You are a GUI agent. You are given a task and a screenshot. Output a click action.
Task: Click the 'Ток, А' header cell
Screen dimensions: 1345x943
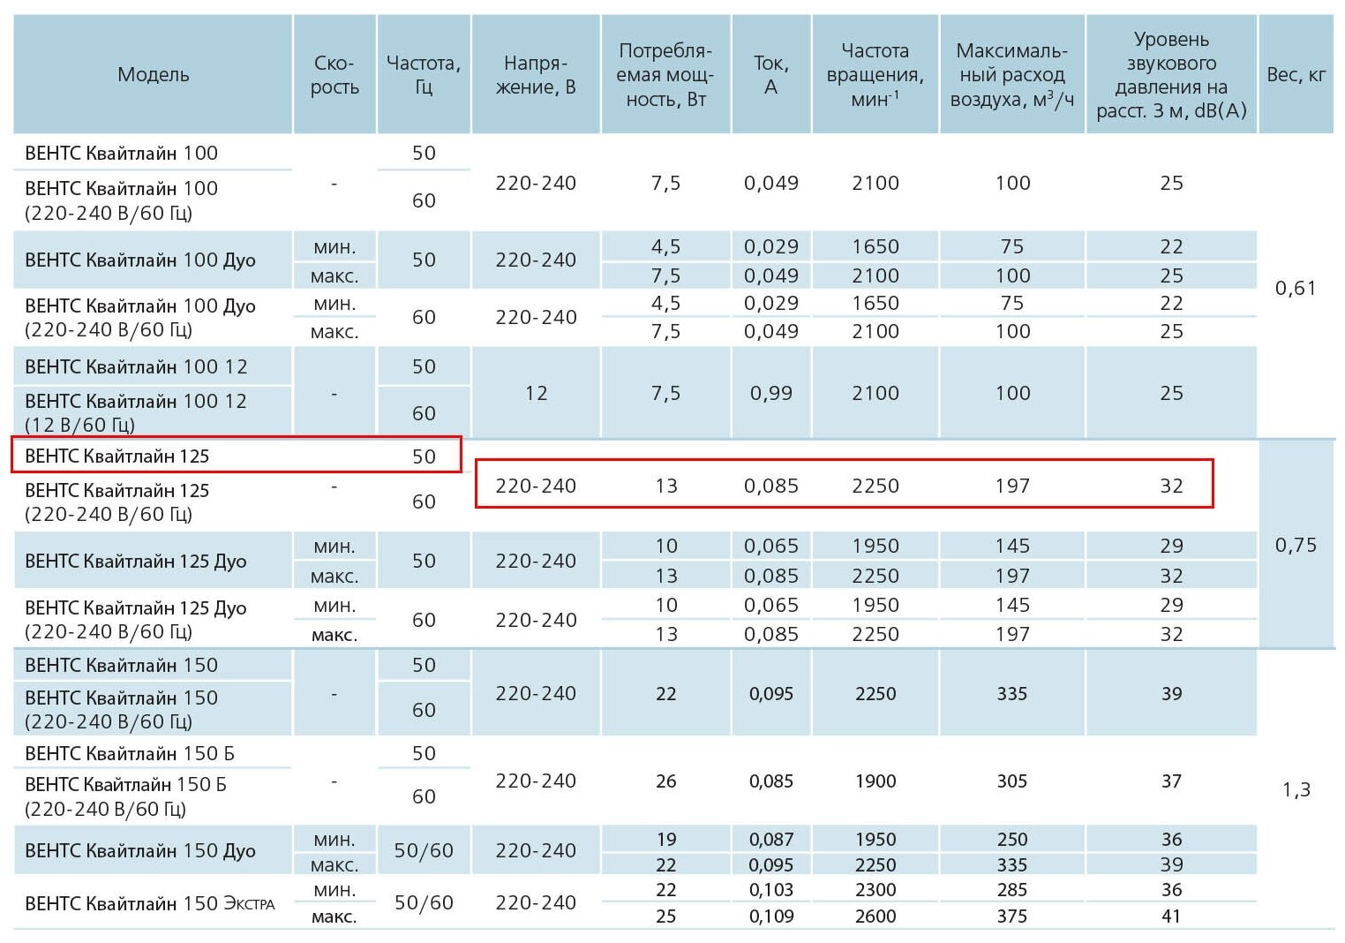(771, 74)
